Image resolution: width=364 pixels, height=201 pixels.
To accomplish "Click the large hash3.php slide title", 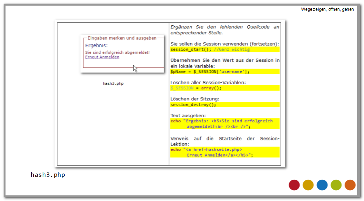I will (x=48, y=175).
